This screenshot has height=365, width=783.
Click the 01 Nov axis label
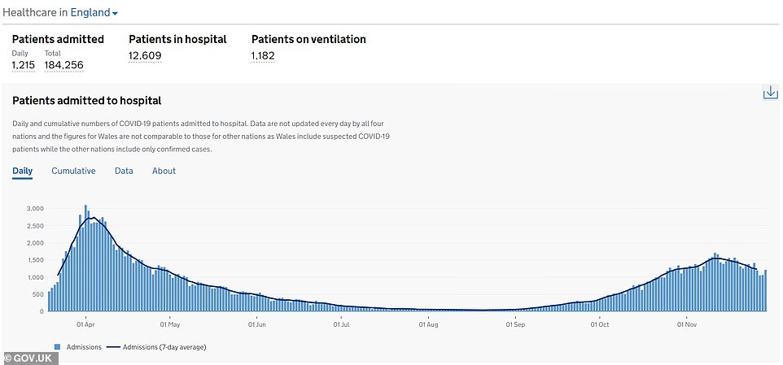click(685, 324)
